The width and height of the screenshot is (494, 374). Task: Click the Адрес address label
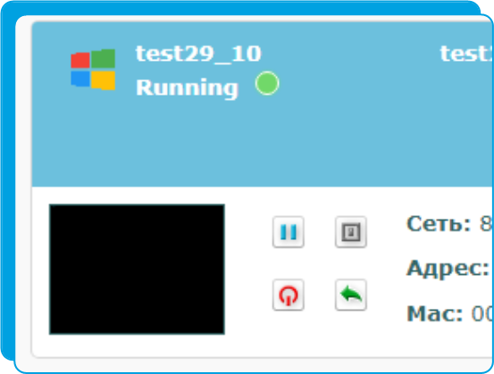448,269
